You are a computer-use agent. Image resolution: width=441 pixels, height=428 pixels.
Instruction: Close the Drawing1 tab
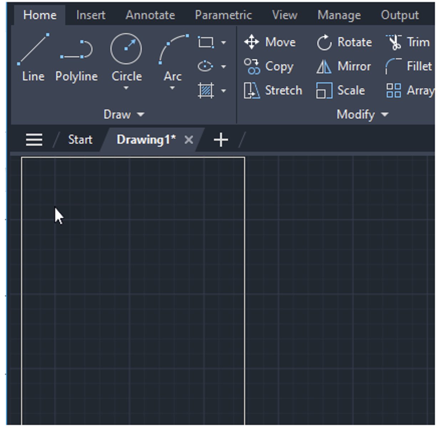[x=189, y=140]
